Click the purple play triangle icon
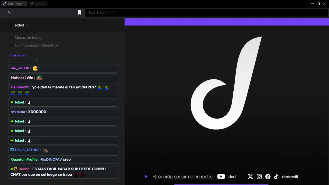The height and width of the screenshot is (185, 329). [146, 177]
